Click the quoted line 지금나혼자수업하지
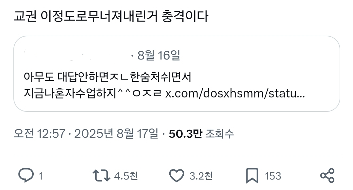Image resolution: width=353 pixels, height=190 pixels. point(70,93)
